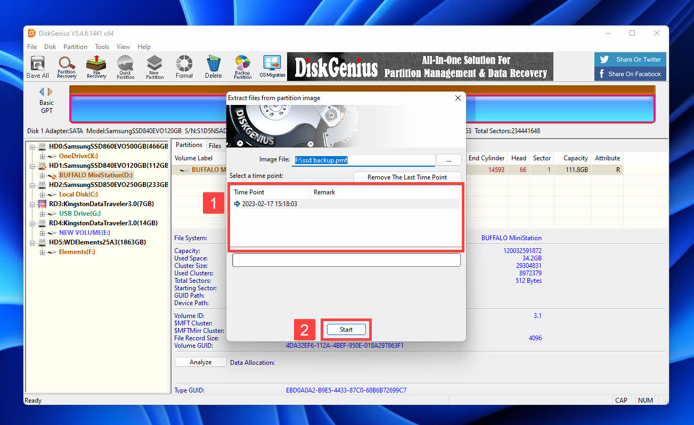Click the Image File path input field

pos(363,160)
